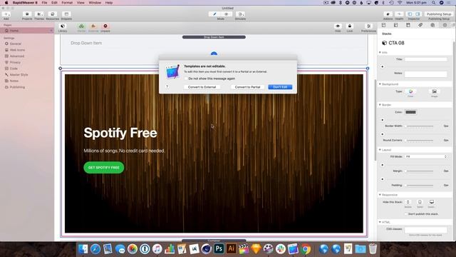Image resolution: width=456 pixels, height=257 pixels.
Task: Select the tag-shaped inspector tab icon
Action: click(x=420, y=26)
